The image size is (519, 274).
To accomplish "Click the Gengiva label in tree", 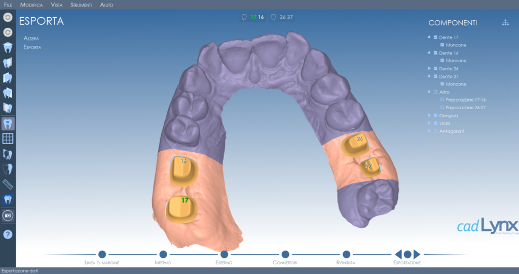I will pos(449,116).
